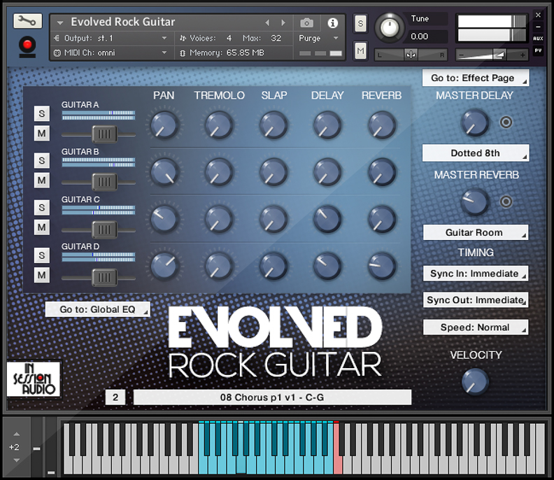
Task: Go to next instrument preset arrow
Action: click(x=283, y=22)
